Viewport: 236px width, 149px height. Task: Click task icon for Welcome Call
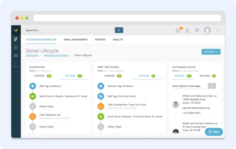(x=33, y=117)
